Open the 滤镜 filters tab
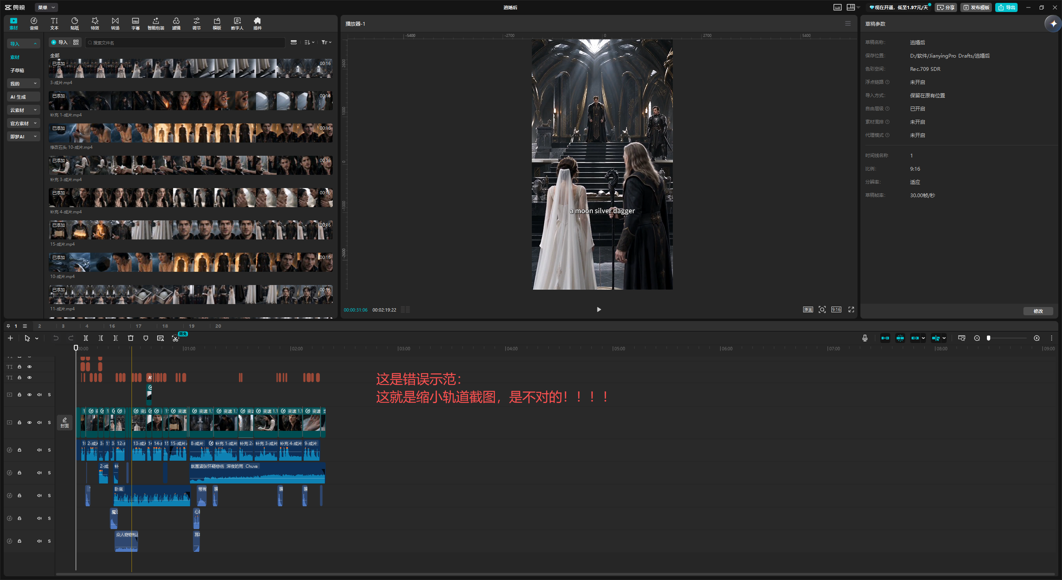Viewport: 1062px width, 580px height. coord(176,24)
